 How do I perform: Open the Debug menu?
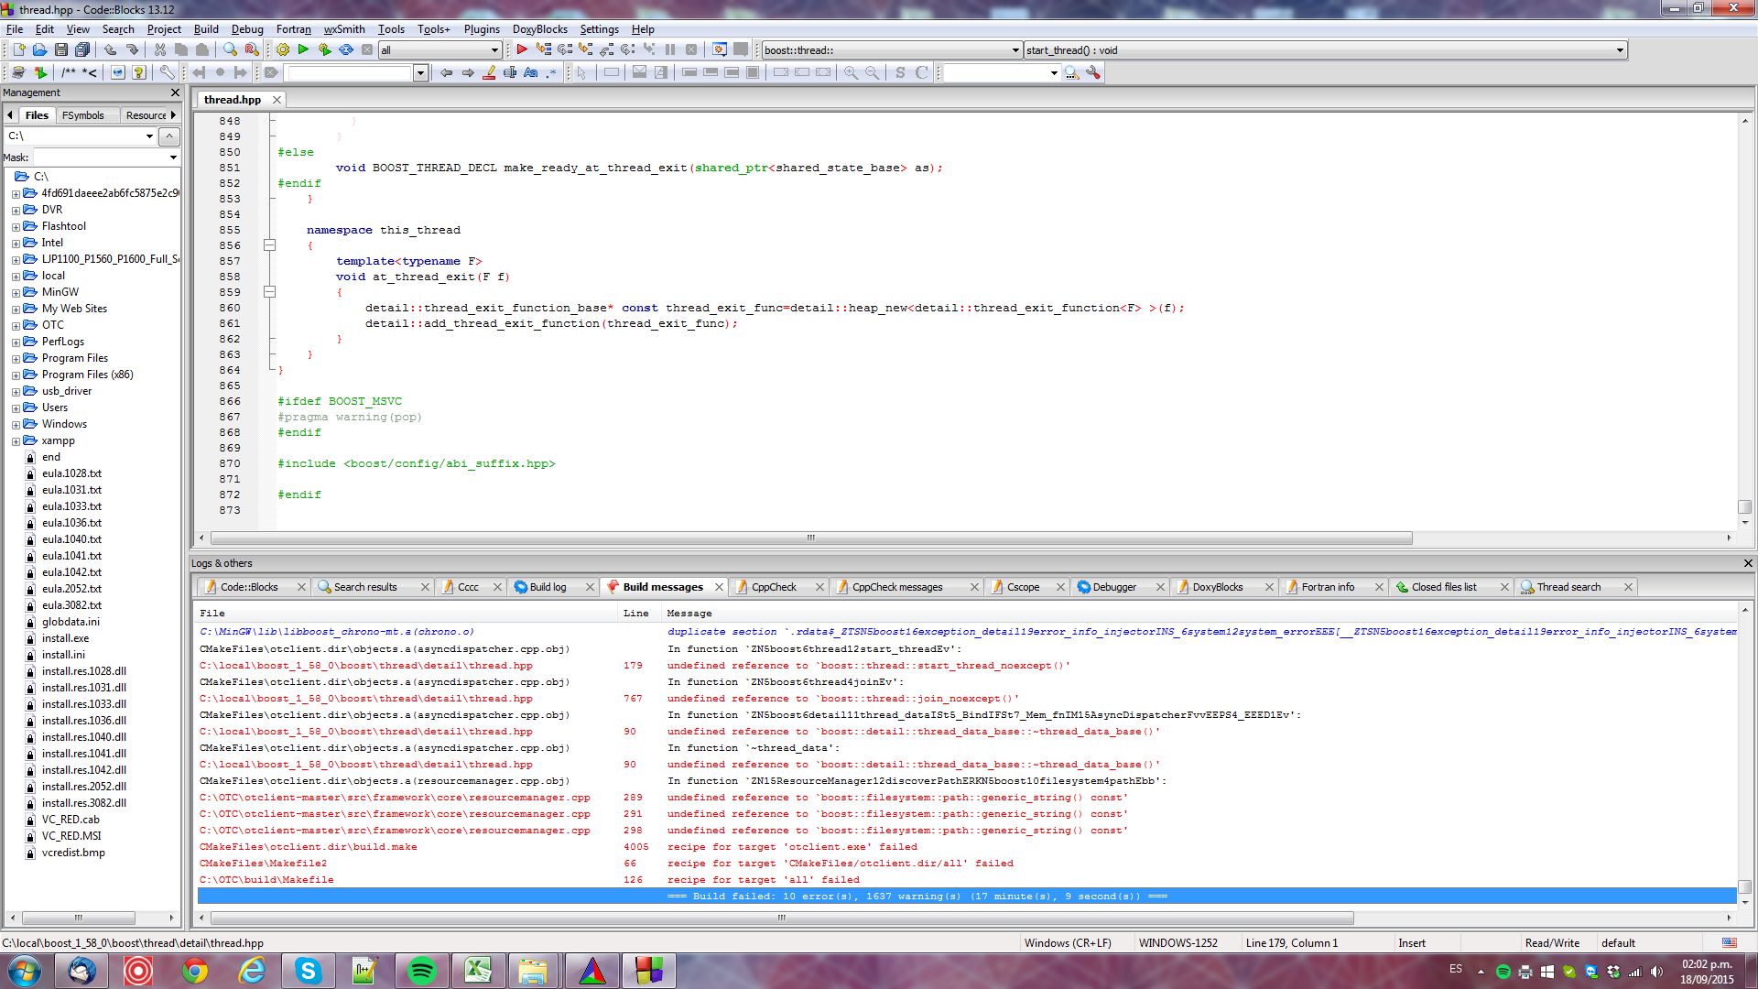coord(246,29)
